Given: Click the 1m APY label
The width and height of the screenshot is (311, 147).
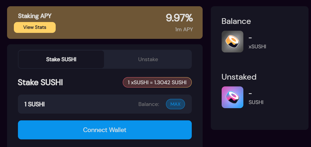Looking at the screenshot, I should point(184,29).
